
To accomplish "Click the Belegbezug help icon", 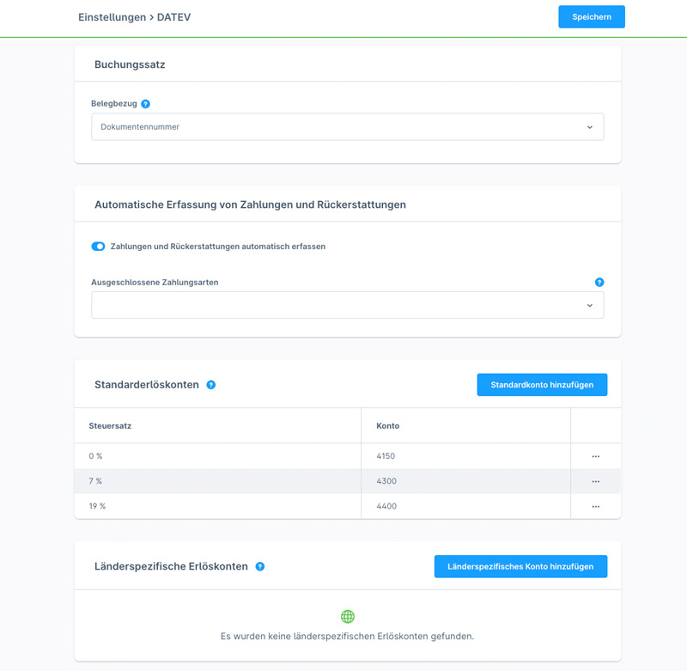I will [145, 104].
